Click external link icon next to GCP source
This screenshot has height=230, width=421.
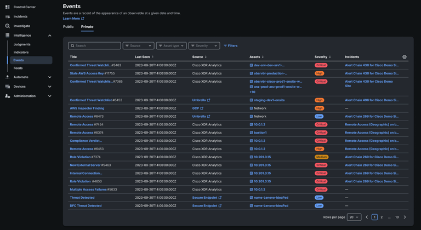[202, 108]
